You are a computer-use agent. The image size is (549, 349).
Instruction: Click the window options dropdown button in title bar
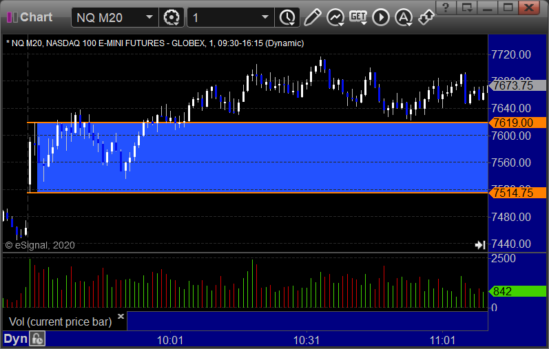point(467,8)
